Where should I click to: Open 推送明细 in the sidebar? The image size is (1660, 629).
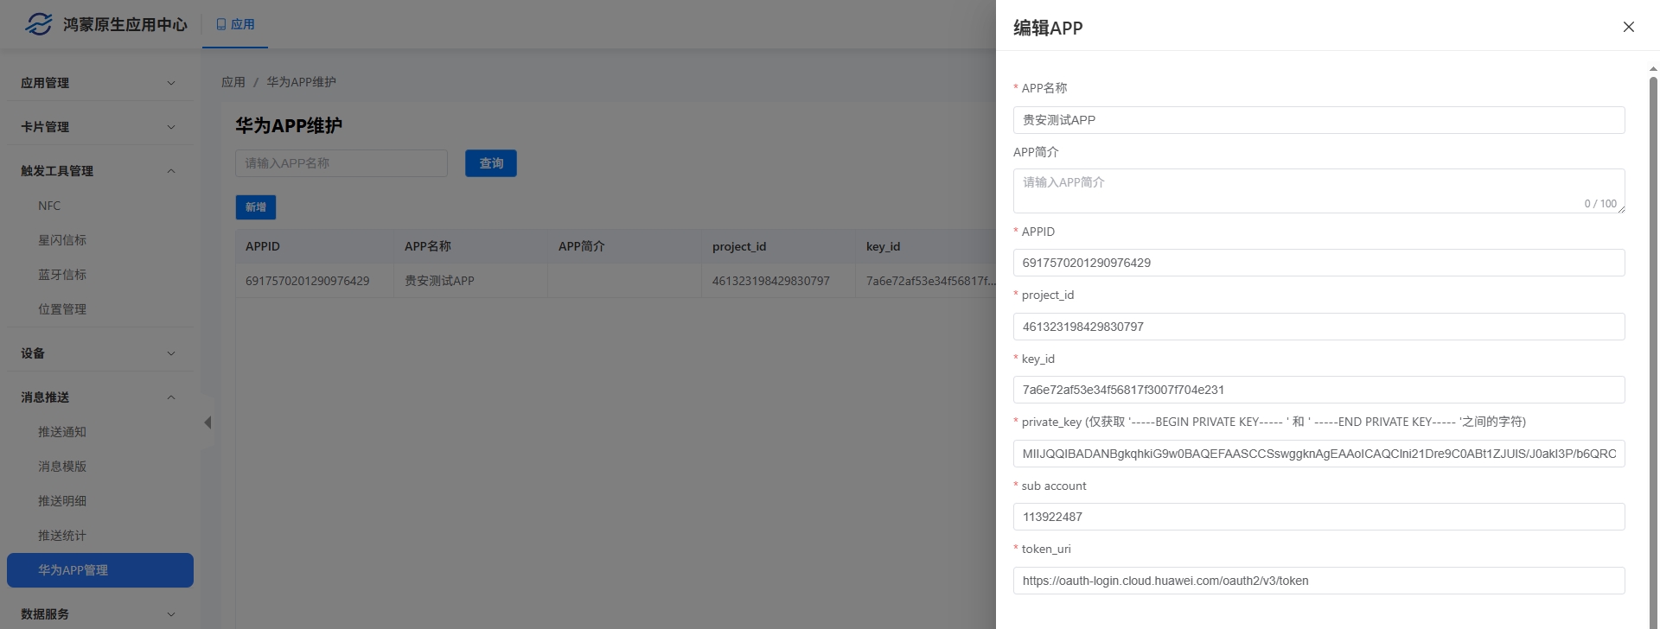pyautogui.click(x=100, y=501)
